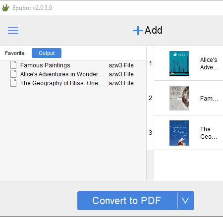
Task: Select The Geography of Bliss output entry
Action: tap(62, 83)
